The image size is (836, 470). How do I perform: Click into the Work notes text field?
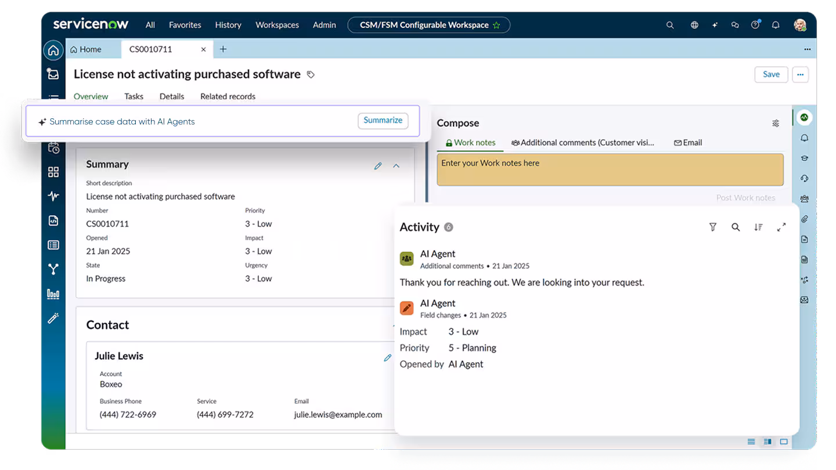610,169
